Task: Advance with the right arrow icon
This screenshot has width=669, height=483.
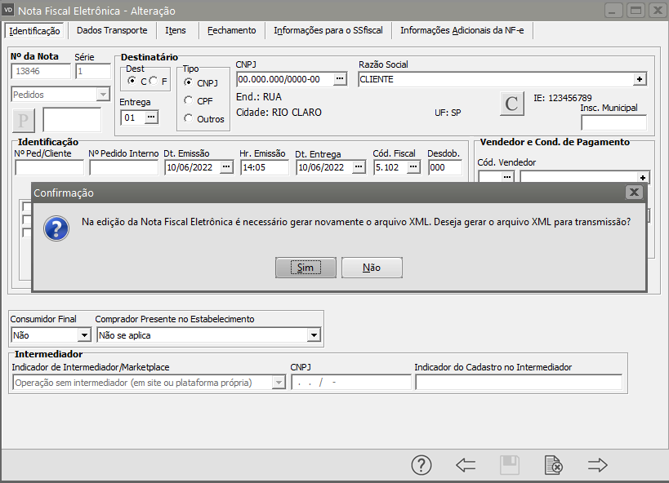Action: pyautogui.click(x=598, y=465)
